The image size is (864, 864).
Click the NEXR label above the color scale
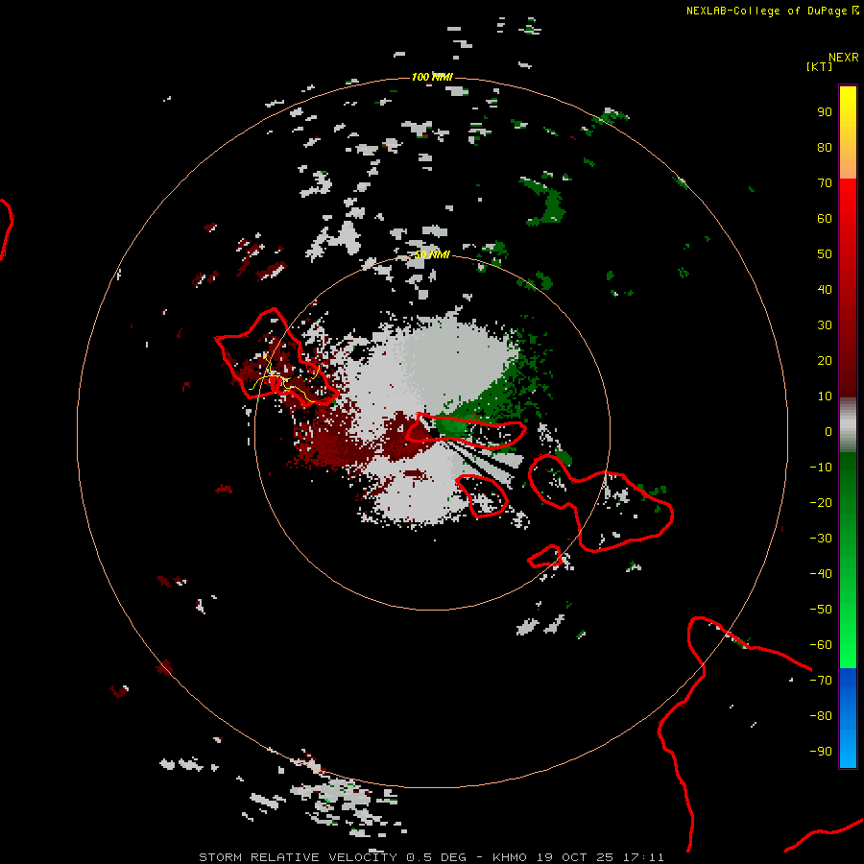pos(843,58)
